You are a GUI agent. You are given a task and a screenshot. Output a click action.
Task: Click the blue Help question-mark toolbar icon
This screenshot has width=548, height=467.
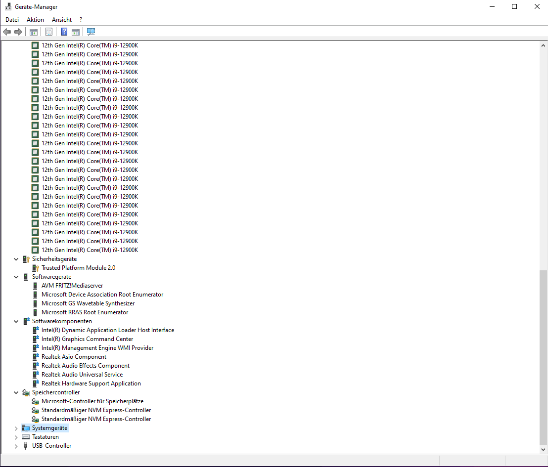click(x=64, y=32)
